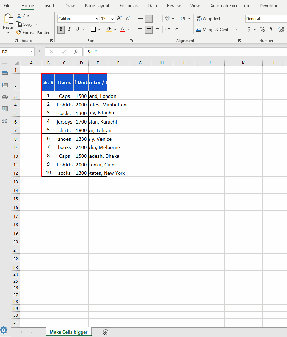Toggle bold formatting

coord(61,29)
